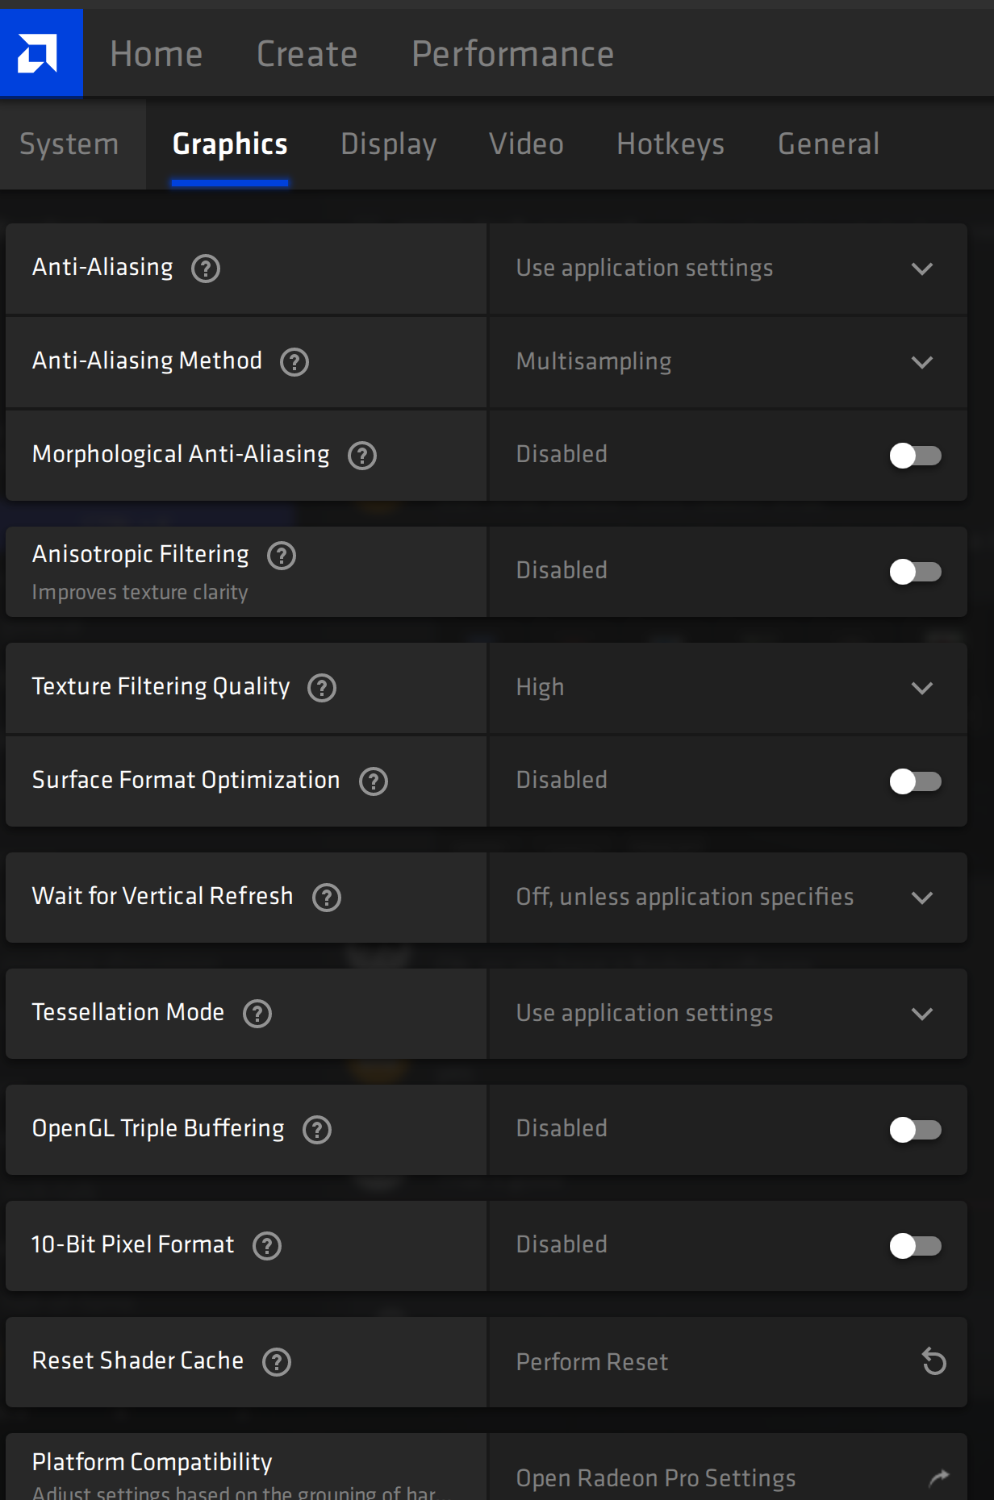Open help for Anti-Aliasing setting

[206, 269]
